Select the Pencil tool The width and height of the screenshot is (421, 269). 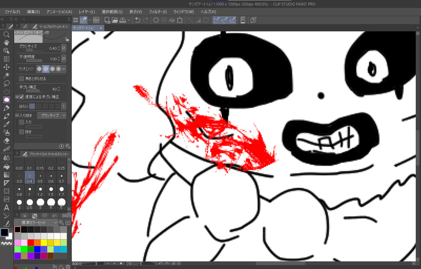[6, 108]
